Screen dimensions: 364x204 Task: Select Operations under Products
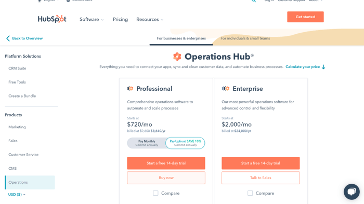pyautogui.click(x=30, y=182)
